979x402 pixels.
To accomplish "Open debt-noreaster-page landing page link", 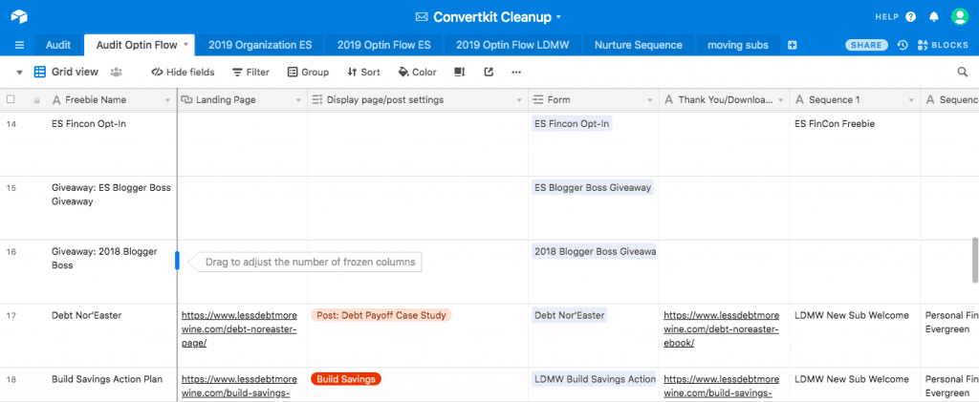I will pos(239,329).
